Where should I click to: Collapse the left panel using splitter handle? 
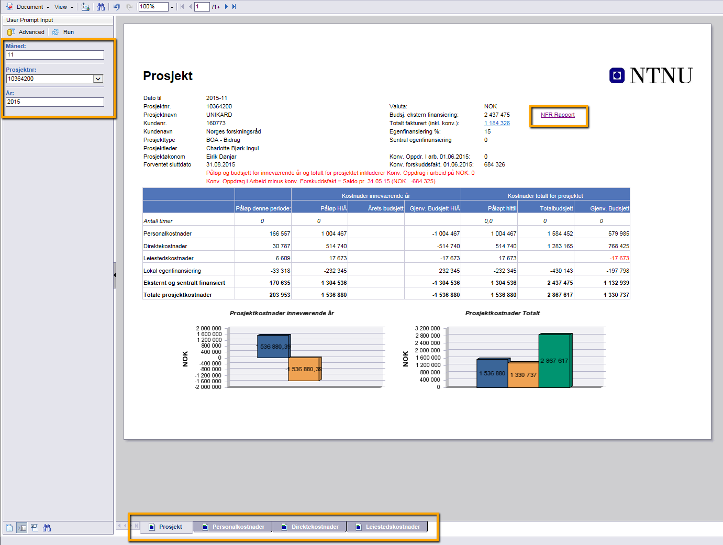tap(115, 275)
